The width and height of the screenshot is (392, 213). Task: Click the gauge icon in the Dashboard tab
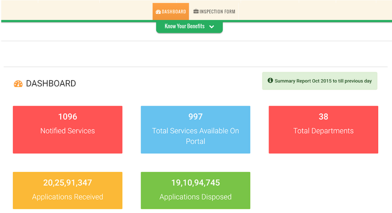click(x=158, y=12)
